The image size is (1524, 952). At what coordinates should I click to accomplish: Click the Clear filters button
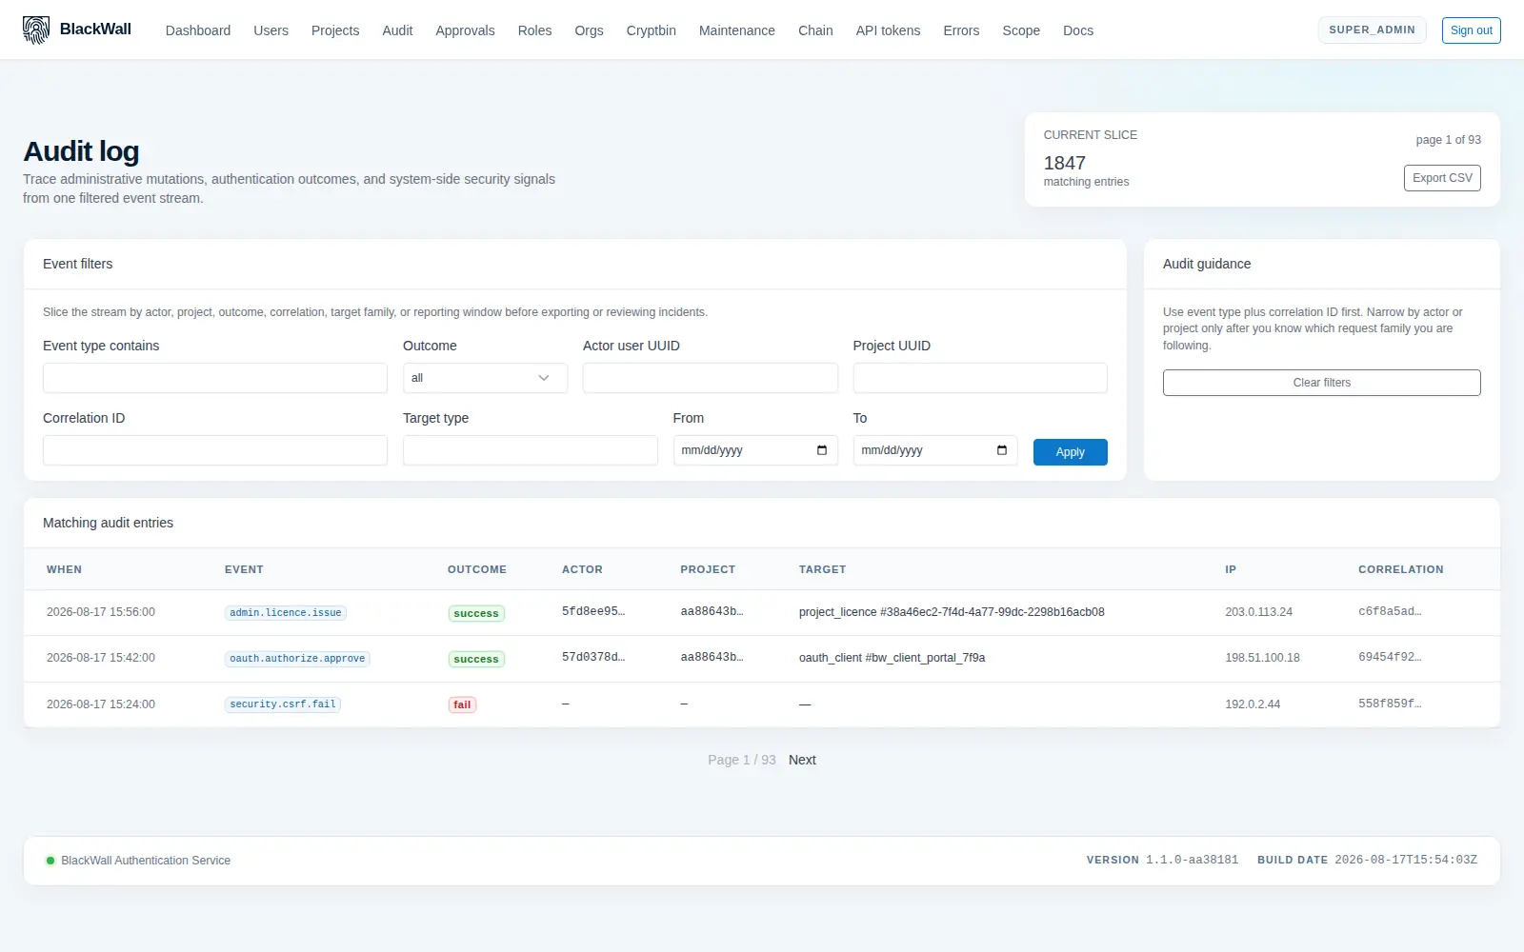(x=1321, y=383)
